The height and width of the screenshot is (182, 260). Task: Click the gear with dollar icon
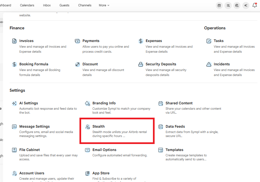coord(237,5)
